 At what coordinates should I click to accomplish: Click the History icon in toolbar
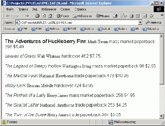[x=115, y=16]
